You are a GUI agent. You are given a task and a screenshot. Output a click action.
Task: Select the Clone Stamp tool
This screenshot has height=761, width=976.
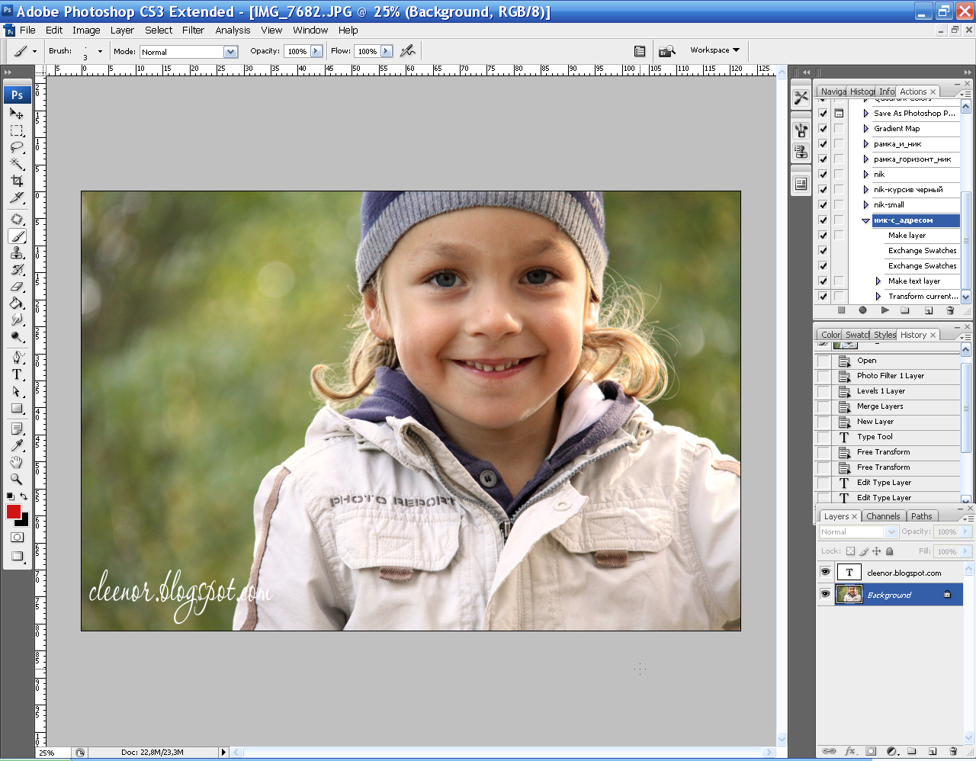click(x=17, y=253)
